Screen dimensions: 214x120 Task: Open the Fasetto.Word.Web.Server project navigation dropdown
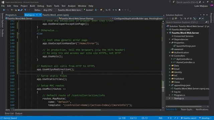coord(32,19)
